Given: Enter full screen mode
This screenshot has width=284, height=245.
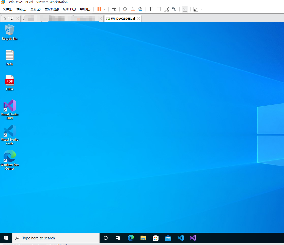Looking at the screenshot, I should [x=166, y=9].
